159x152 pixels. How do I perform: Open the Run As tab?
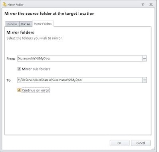[26, 24]
